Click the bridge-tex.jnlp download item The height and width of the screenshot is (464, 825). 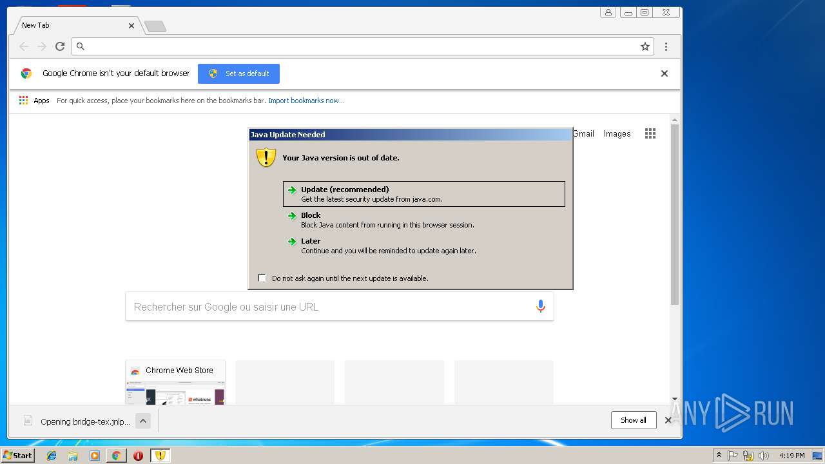coord(77,421)
